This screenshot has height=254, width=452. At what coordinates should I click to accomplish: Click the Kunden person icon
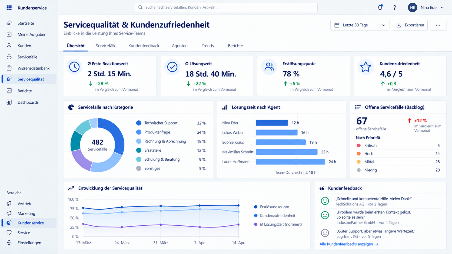coord(9,46)
